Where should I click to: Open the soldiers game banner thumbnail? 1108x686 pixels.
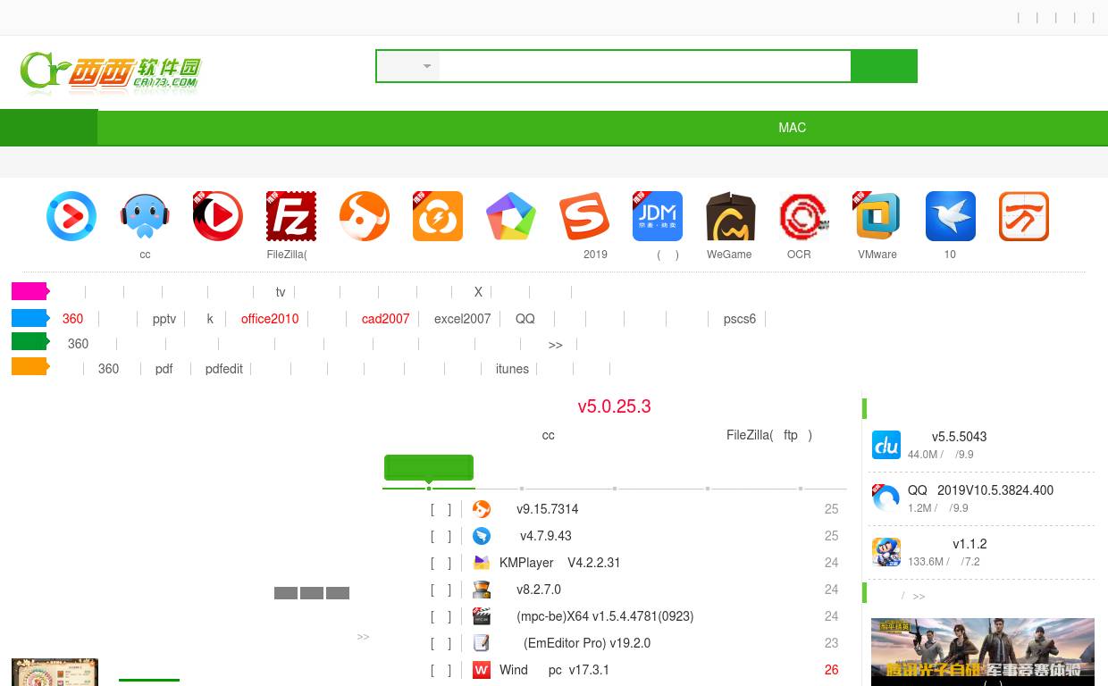[983, 652]
